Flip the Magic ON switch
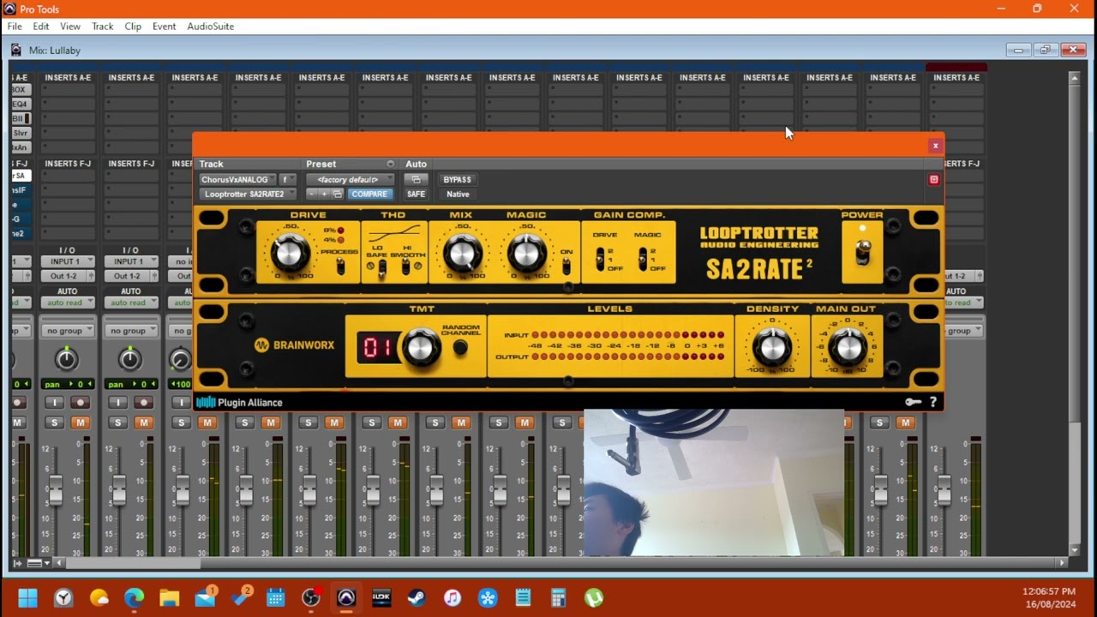 click(x=566, y=267)
